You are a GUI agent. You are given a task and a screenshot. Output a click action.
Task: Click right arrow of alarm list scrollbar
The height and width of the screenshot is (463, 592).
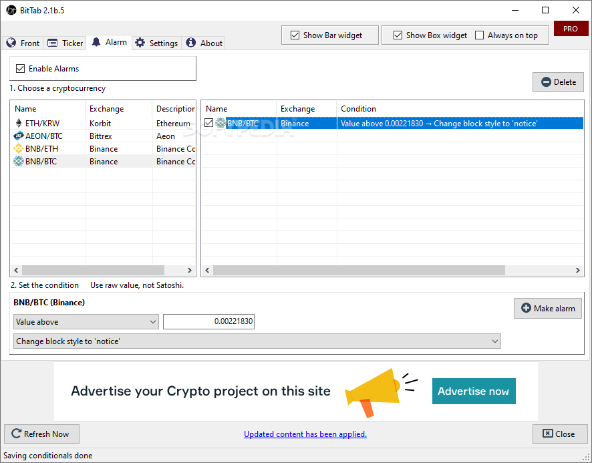pos(578,270)
